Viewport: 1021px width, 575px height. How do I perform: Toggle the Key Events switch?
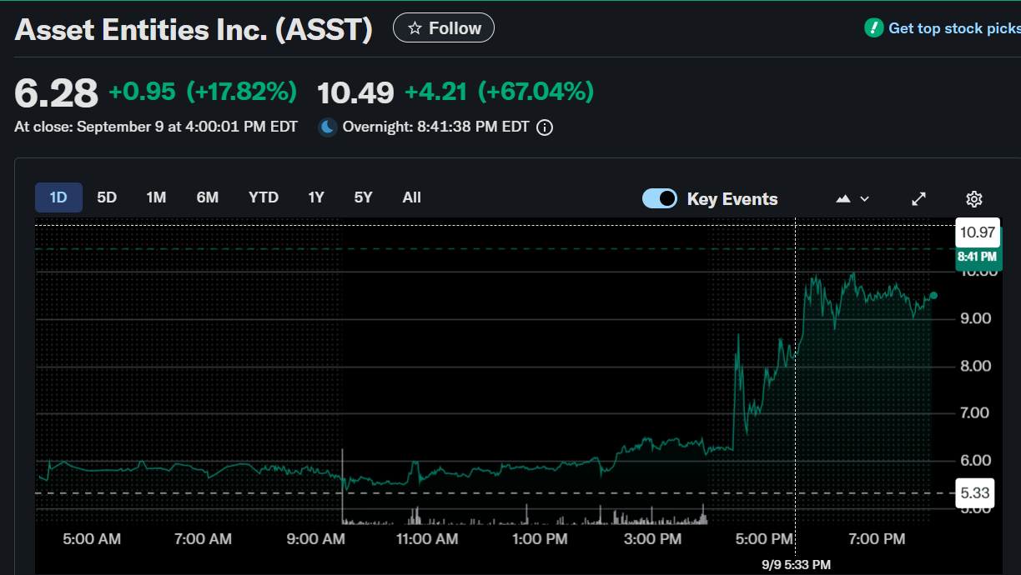(660, 198)
